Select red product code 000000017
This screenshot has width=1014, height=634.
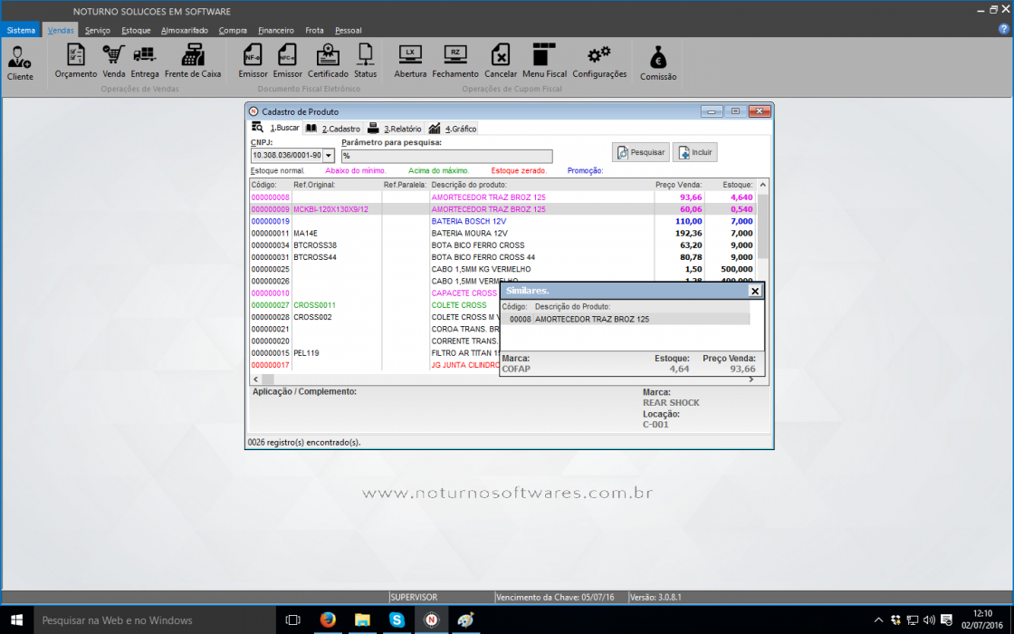(271, 365)
